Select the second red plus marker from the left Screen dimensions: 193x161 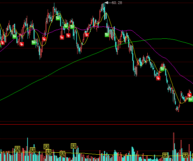point(22,44)
